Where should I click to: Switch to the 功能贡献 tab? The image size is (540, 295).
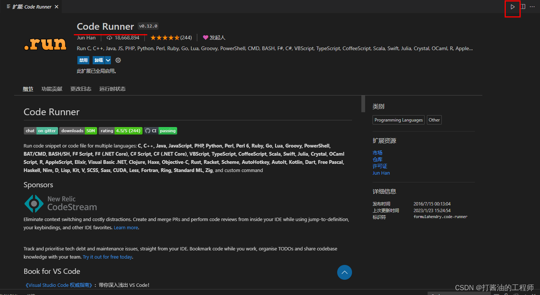52,89
